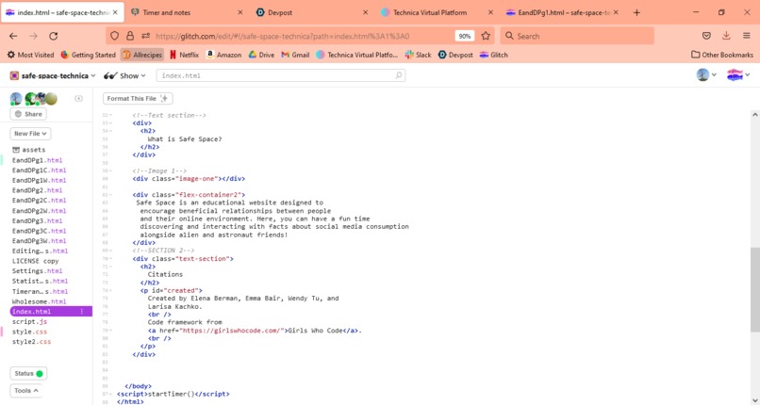Bookmark this page with star icon

click(486, 36)
